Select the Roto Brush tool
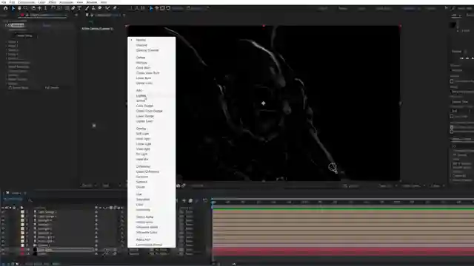The width and height of the screenshot is (474, 266). coord(107,8)
